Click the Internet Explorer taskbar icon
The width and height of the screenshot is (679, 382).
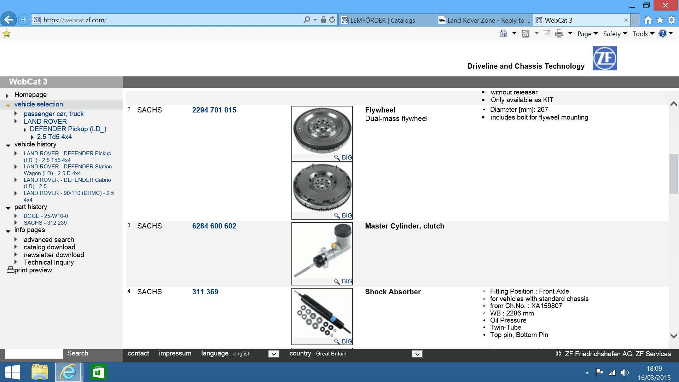click(68, 372)
